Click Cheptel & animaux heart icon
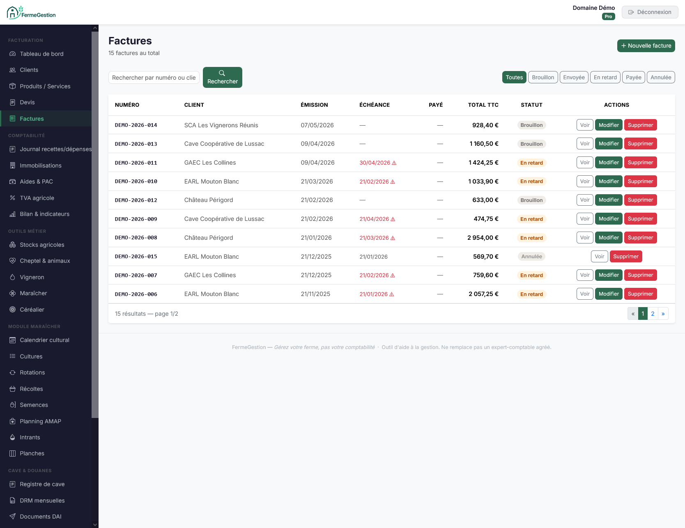The image size is (685, 528). [x=12, y=261]
